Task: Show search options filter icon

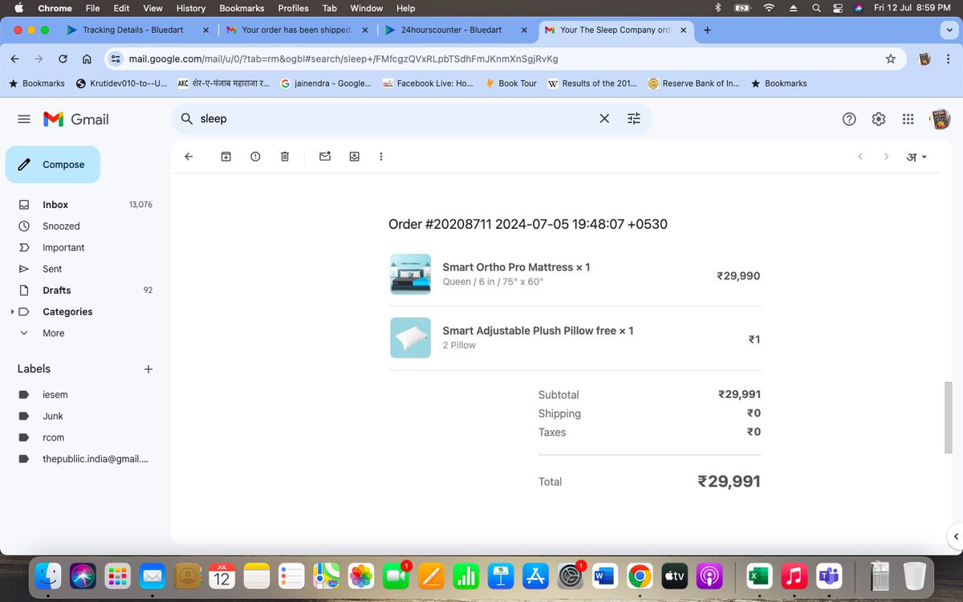Action: coord(634,119)
